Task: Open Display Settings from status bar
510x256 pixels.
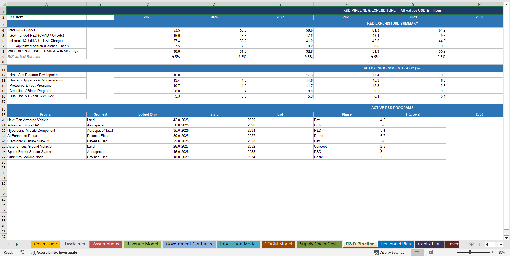Action: [389, 252]
